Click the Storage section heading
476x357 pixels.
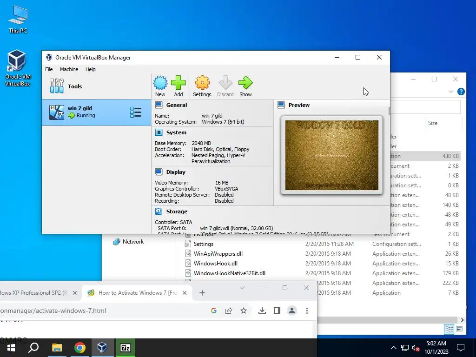[x=177, y=212]
